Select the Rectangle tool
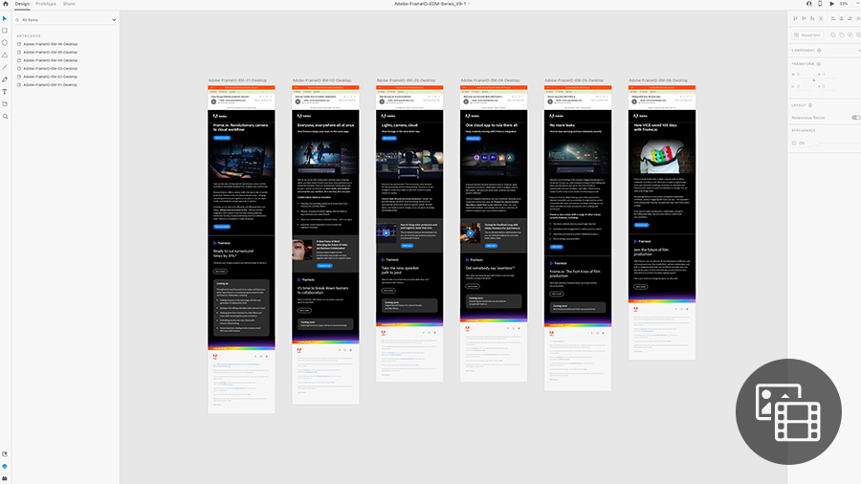861x484 pixels. [5, 31]
